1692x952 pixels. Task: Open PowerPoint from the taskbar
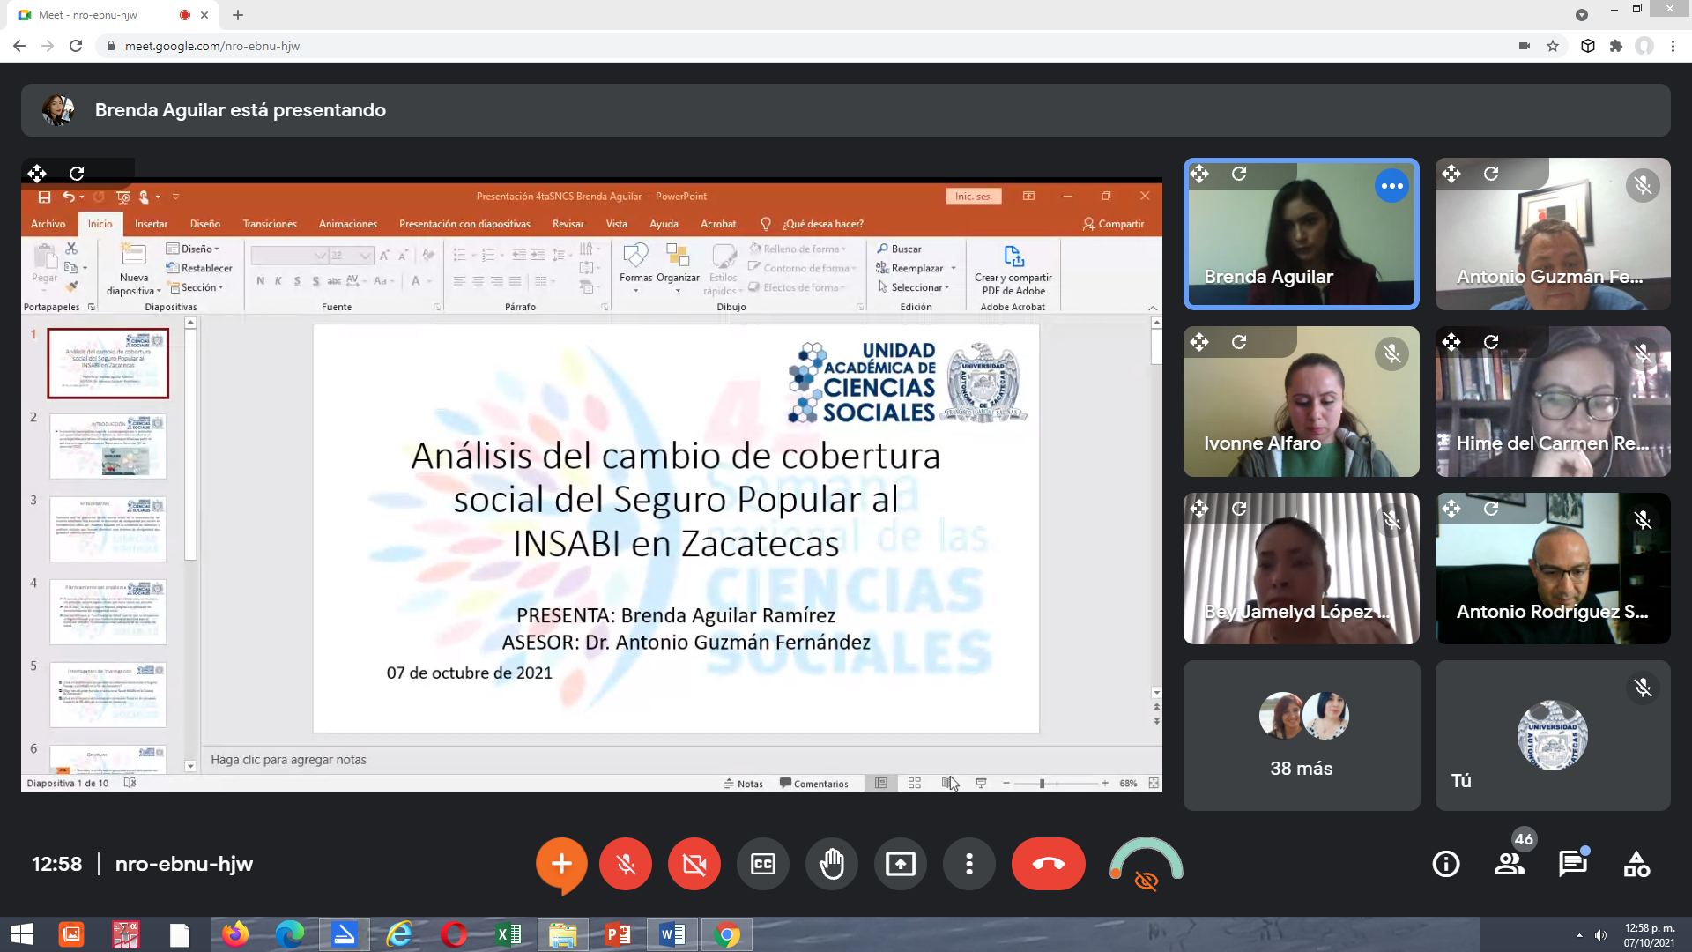(618, 934)
